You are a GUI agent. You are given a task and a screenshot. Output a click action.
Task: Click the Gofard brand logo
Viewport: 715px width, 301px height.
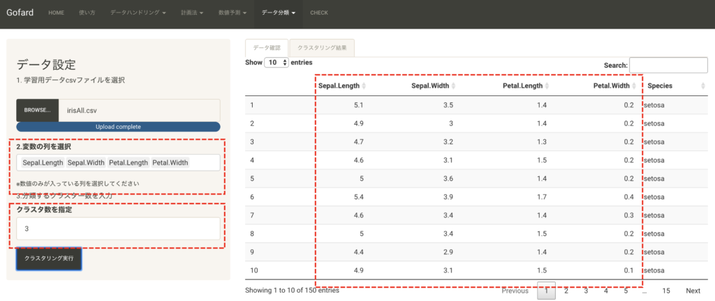point(20,13)
